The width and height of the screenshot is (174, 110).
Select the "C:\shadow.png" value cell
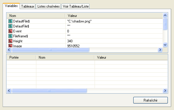[x=114, y=21]
